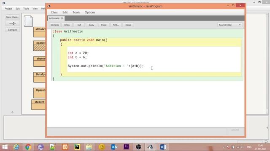This screenshot has width=270, height=151.
Task: Click the purple swirl taskbar icon
Action: (40, 147)
